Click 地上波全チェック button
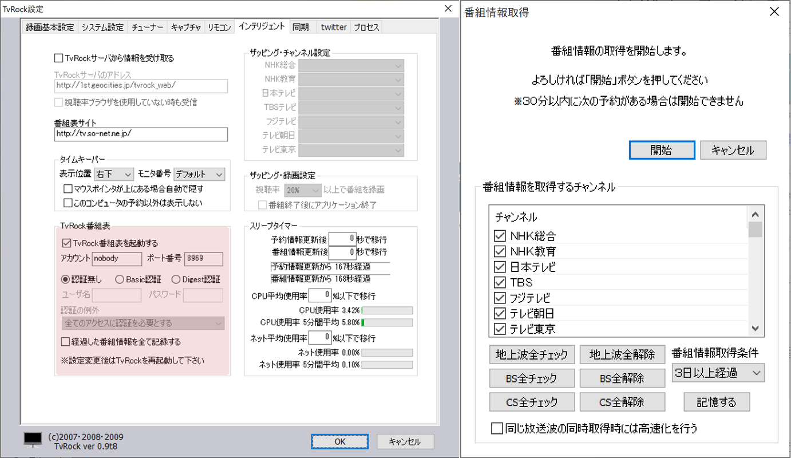 click(532, 354)
